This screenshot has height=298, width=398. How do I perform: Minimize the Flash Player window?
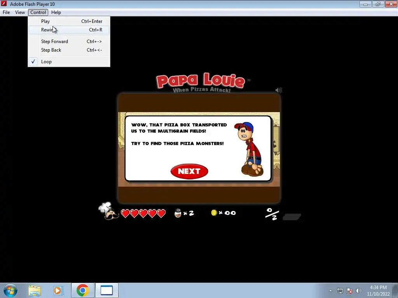pos(365,4)
